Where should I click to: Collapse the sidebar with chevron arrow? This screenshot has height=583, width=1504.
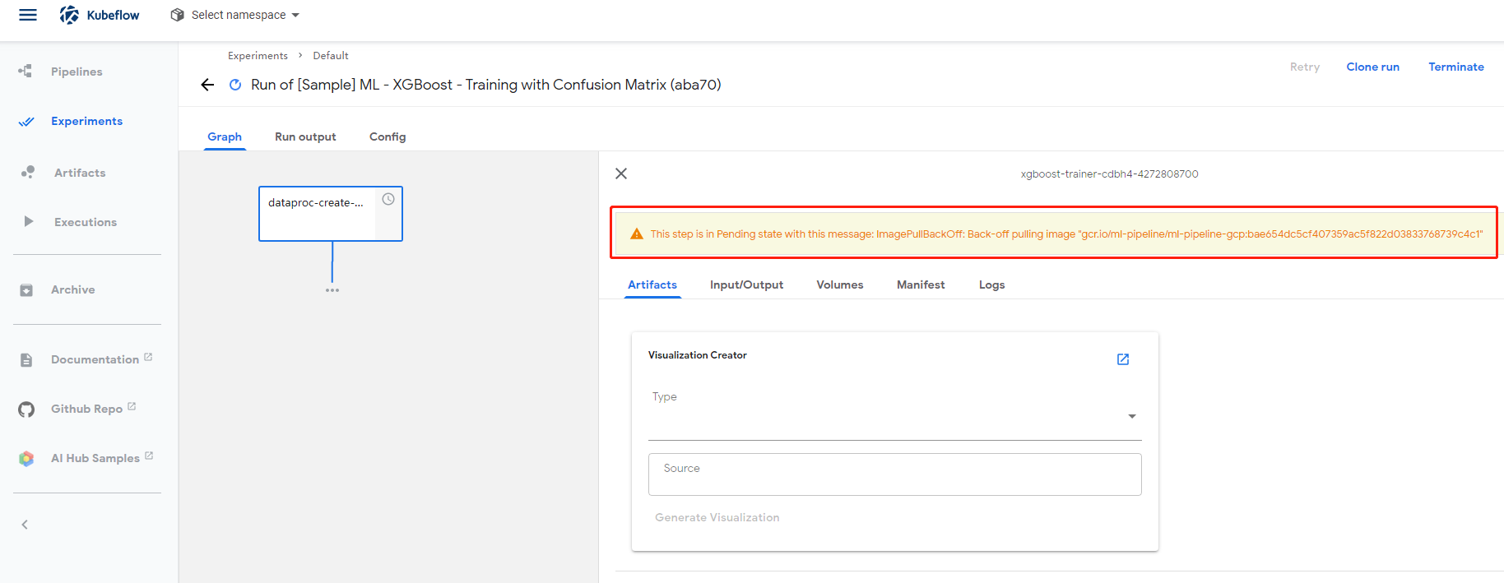pos(25,525)
